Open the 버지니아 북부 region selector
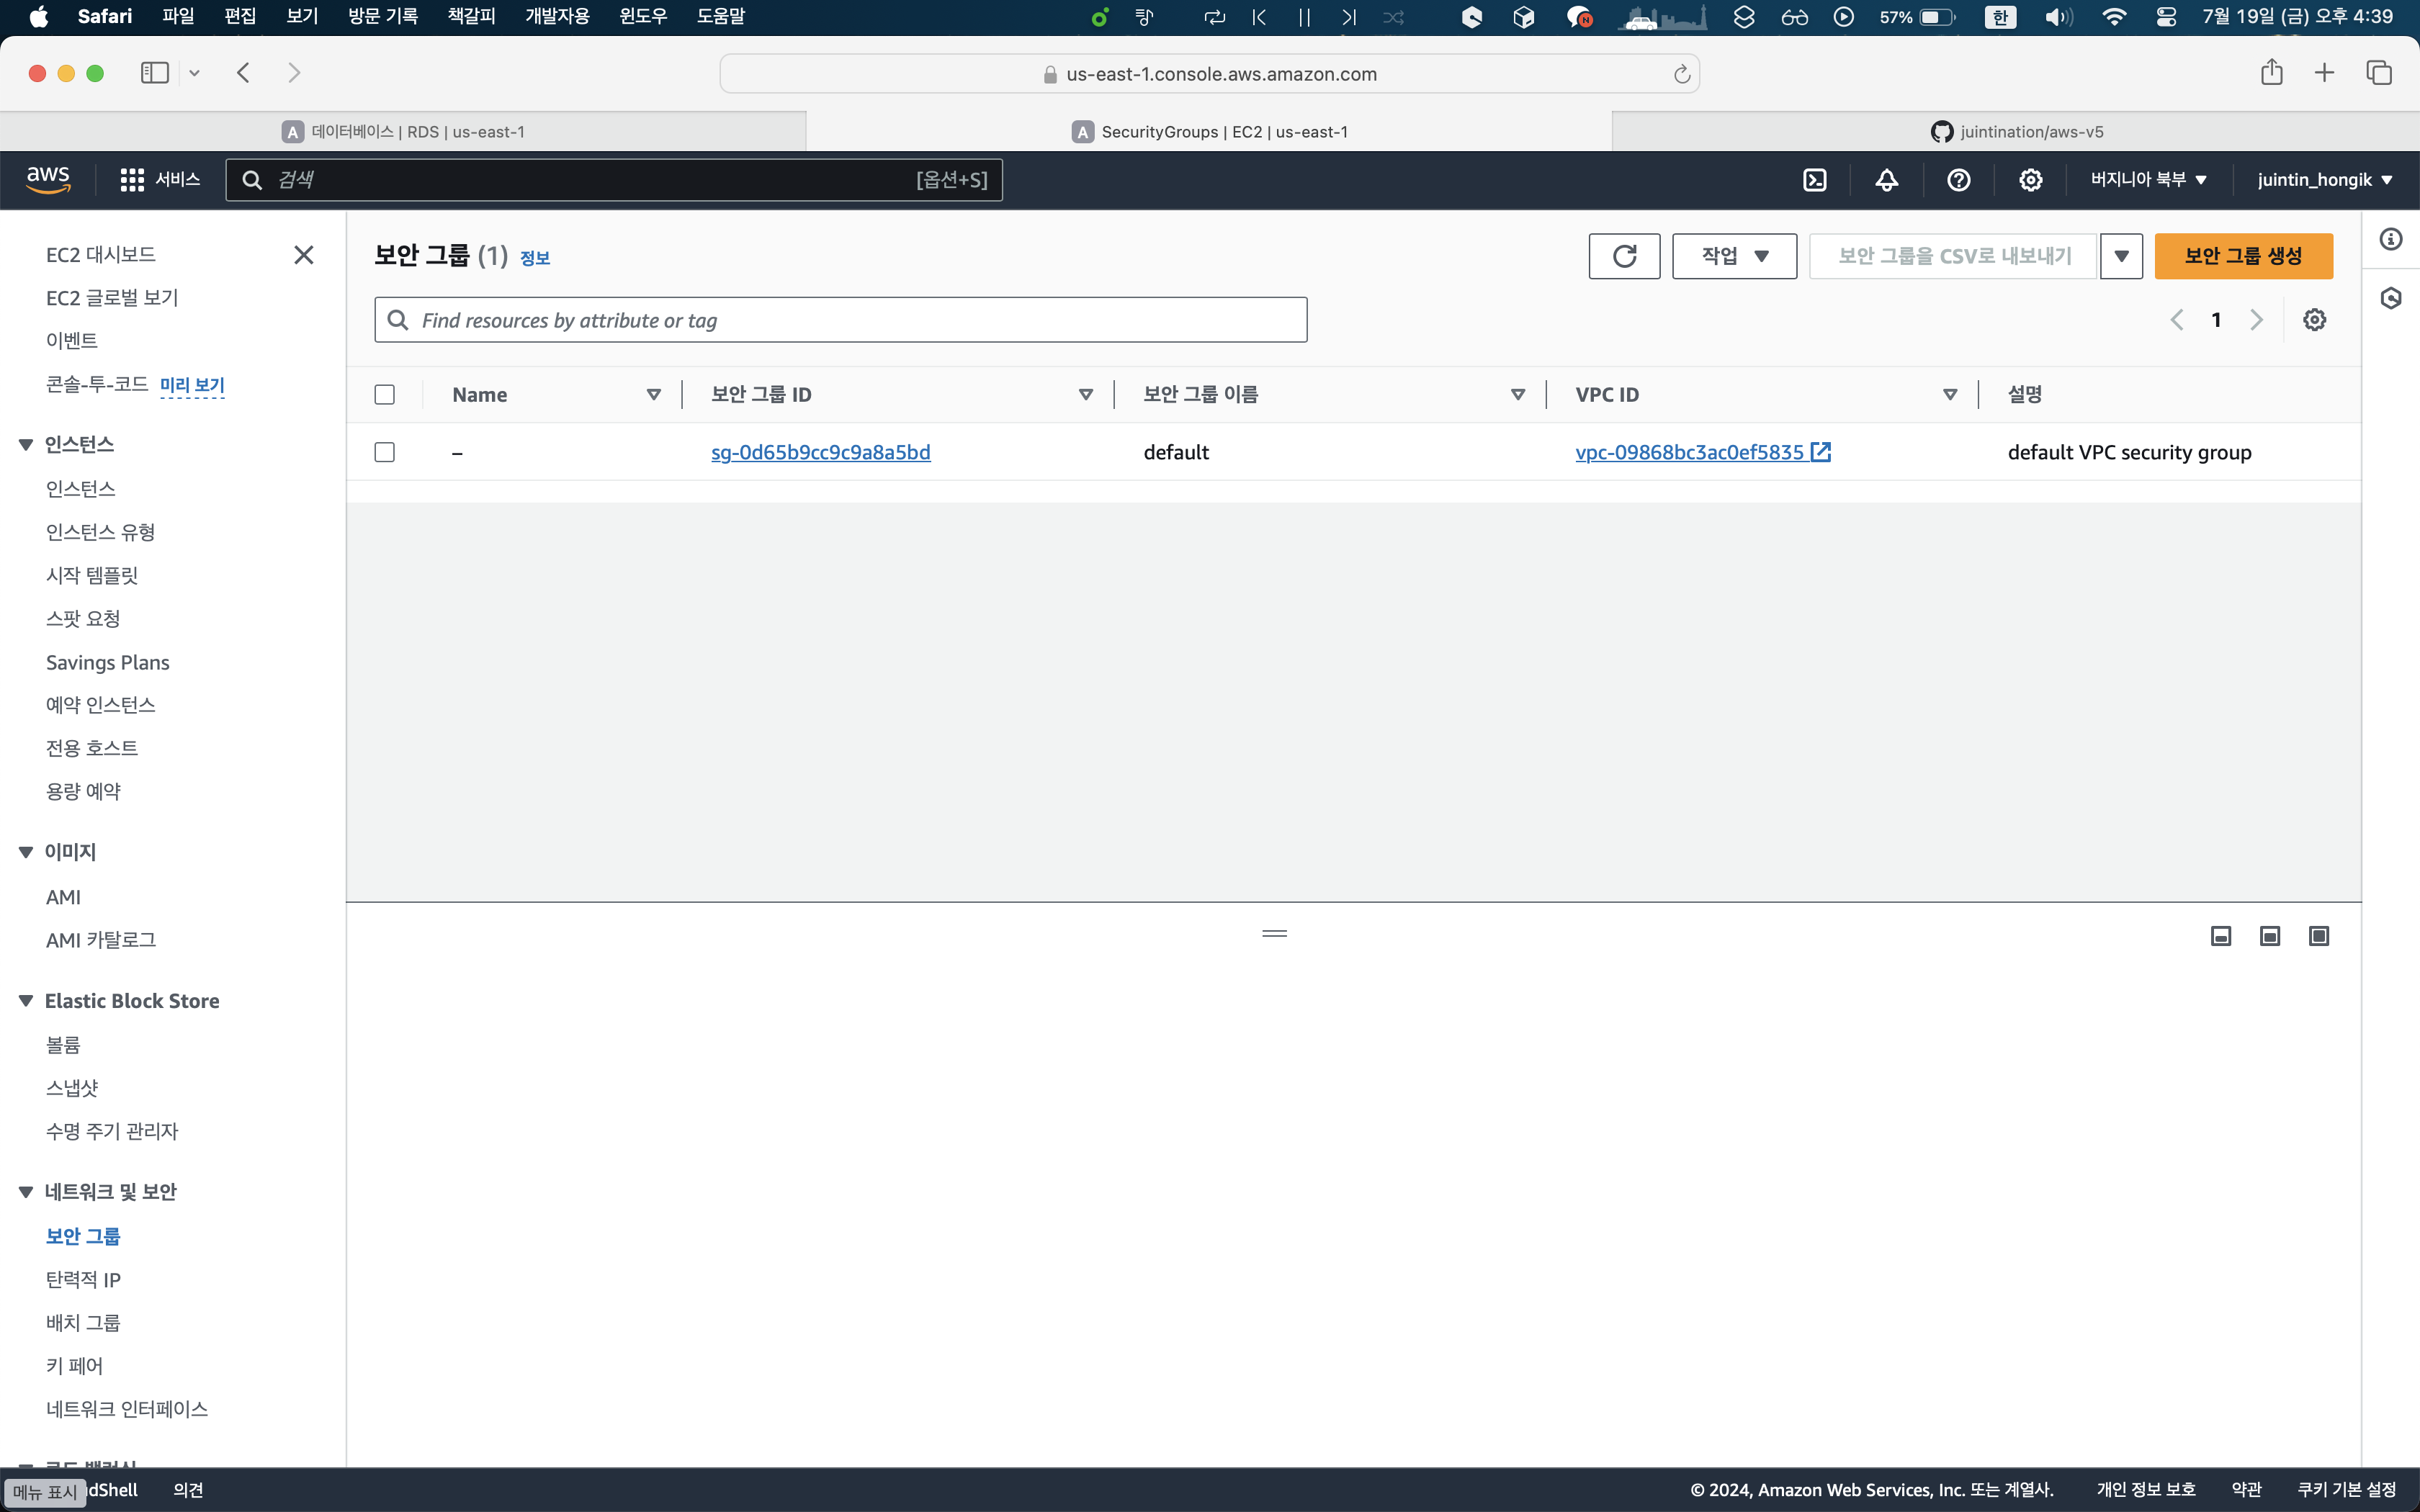This screenshot has width=2420, height=1512. click(2148, 180)
